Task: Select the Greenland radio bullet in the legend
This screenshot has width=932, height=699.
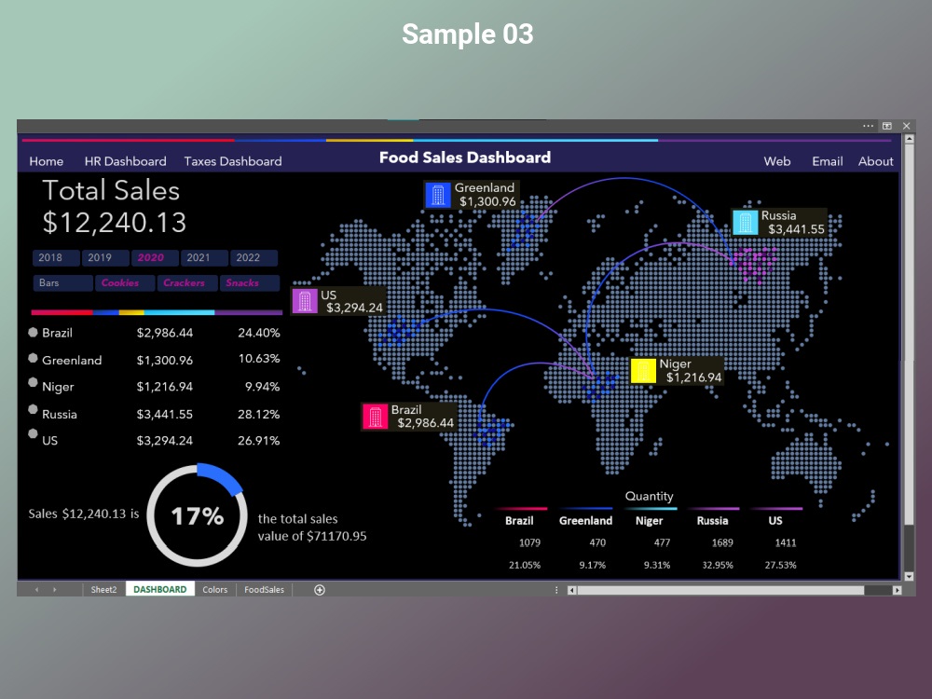Action: pyautogui.click(x=34, y=360)
